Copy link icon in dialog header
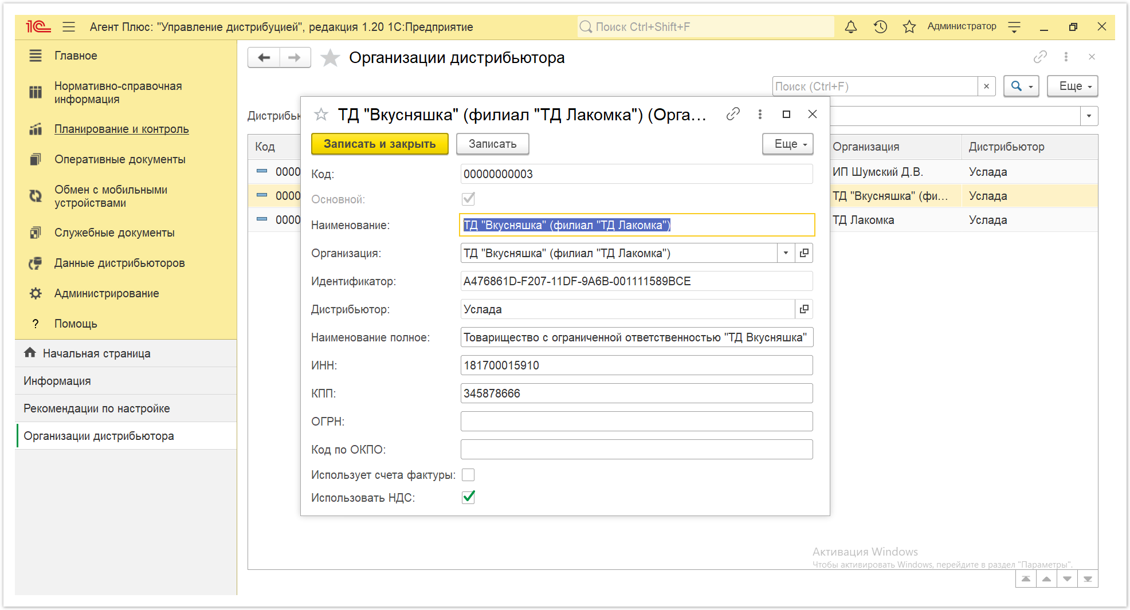1130x610 pixels. tap(733, 115)
